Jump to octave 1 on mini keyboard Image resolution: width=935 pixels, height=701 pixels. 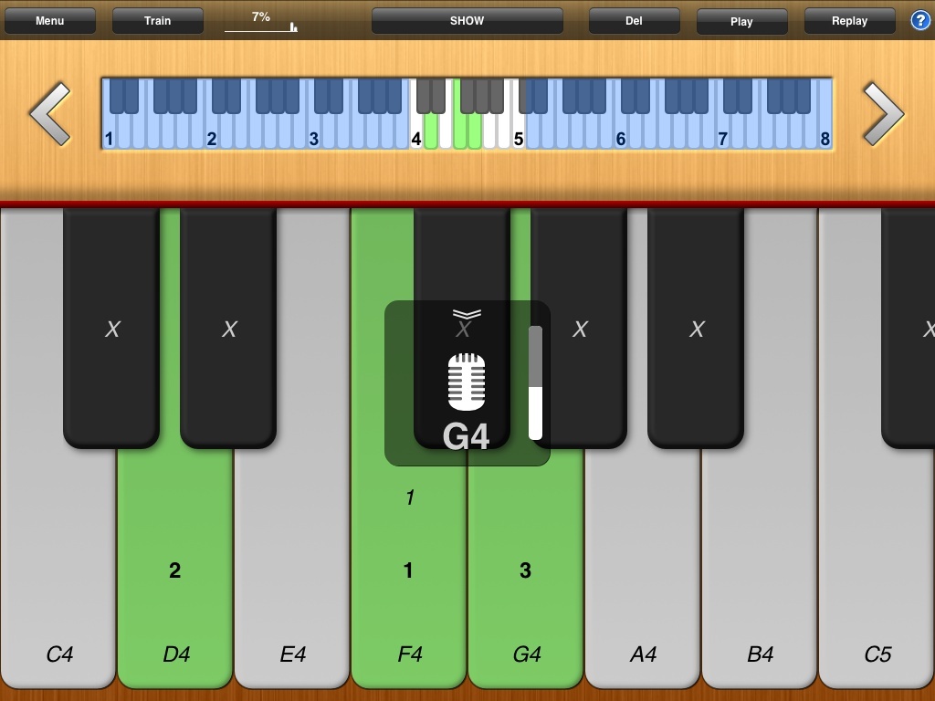tap(110, 139)
